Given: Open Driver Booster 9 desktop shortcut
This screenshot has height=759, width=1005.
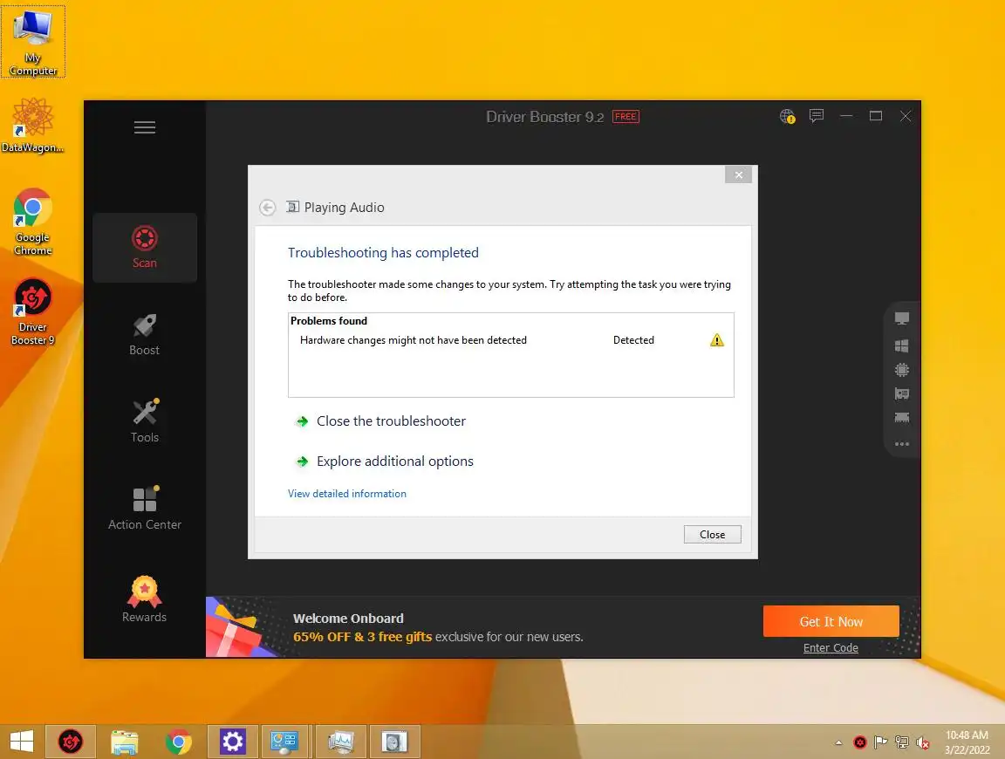Looking at the screenshot, I should point(32,311).
